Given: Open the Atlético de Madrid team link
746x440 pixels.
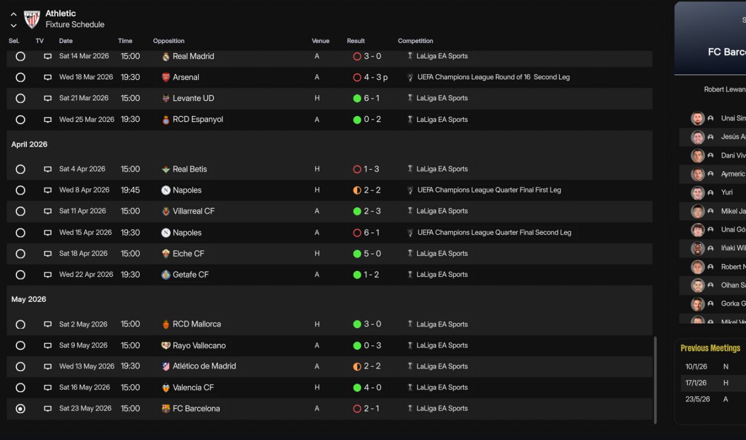Looking at the screenshot, I should (204, 367).
